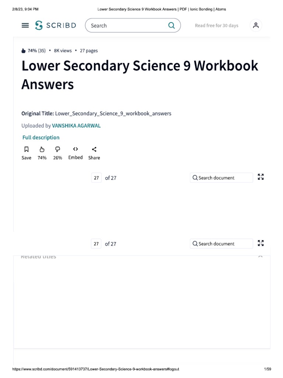This screenshot has height=378, width=283.
Task: Click the search magnifier icon
Action: pos(171,25)
